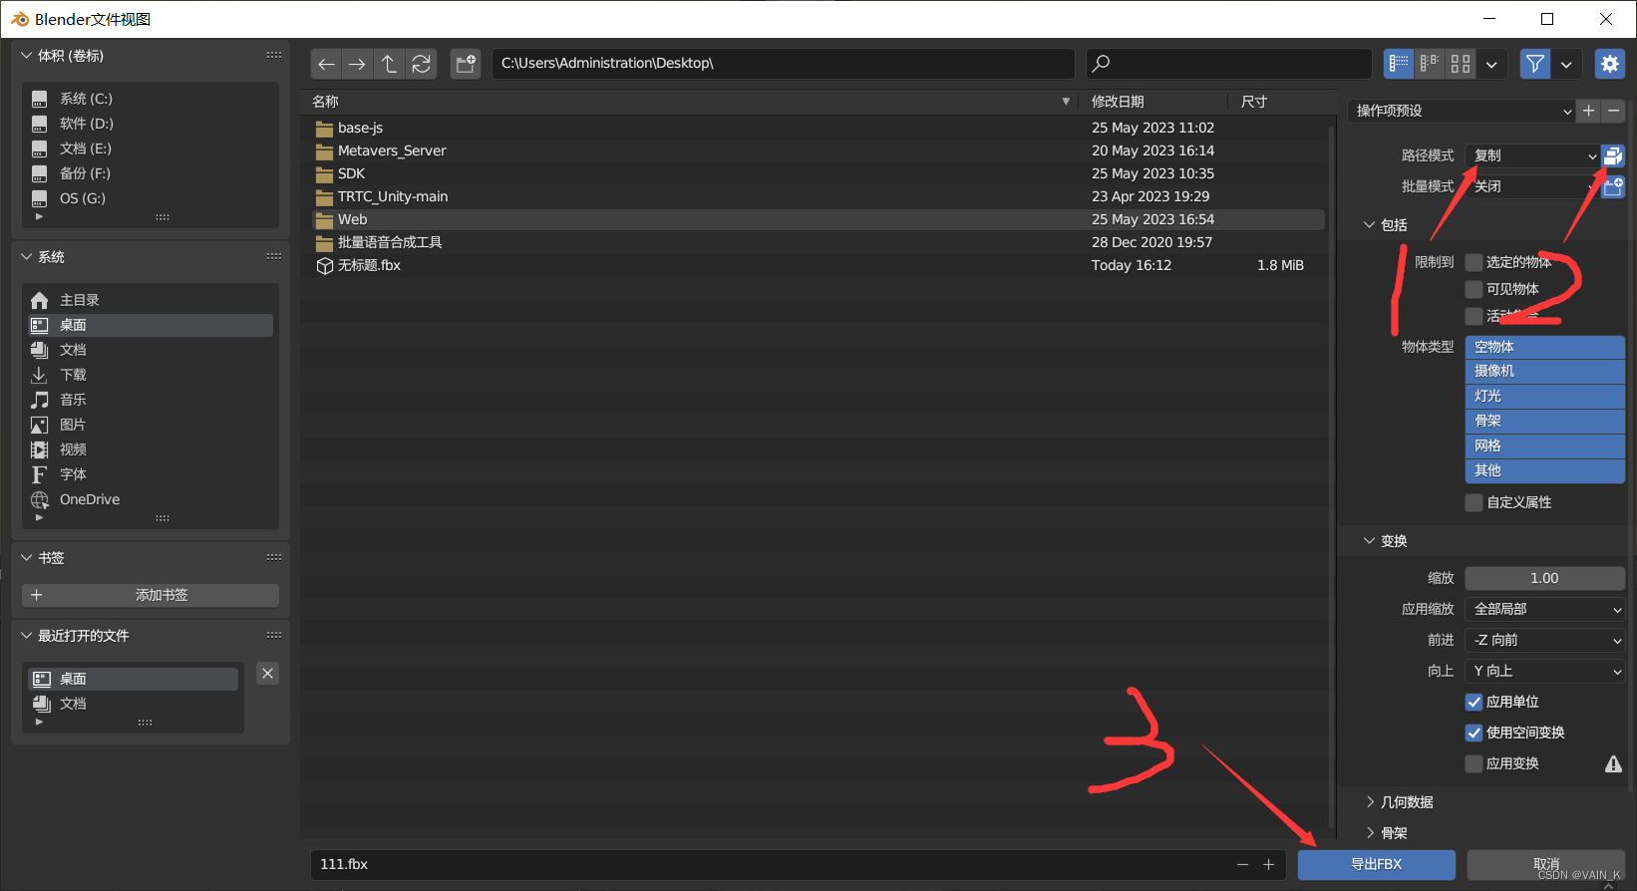
Task: Toggle 摄像机 object type
Action: 1545,371
